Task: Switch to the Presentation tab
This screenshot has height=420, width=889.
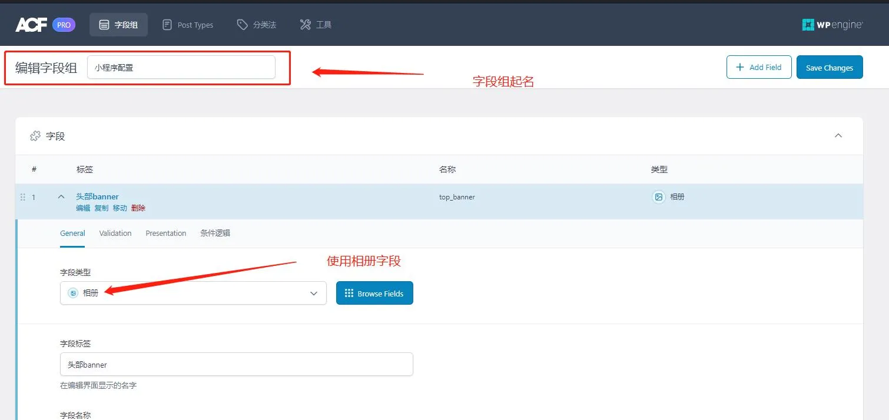Action: (165, 234)
